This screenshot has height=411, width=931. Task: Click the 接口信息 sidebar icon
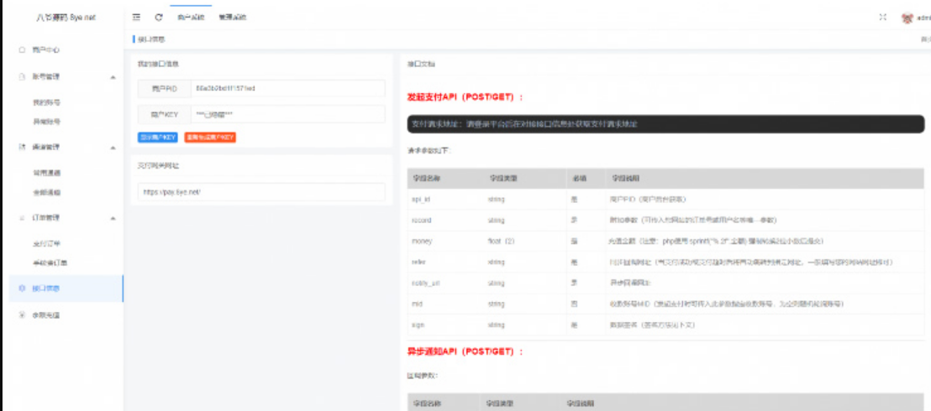click(23, 289)
